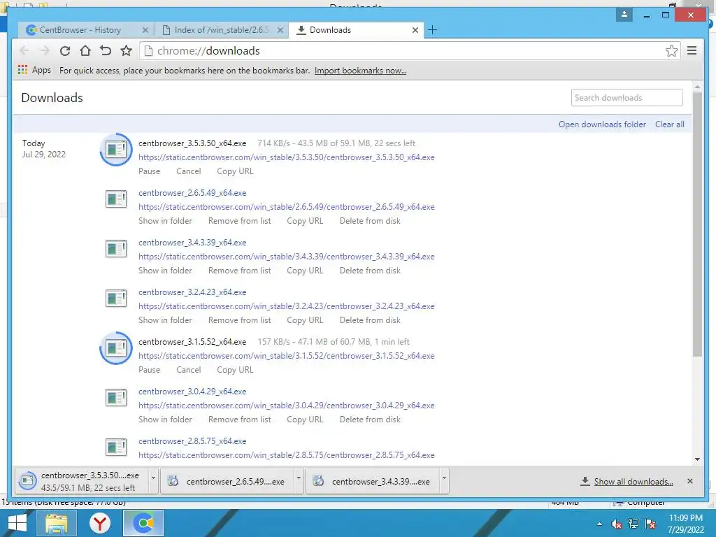Open centbrowser_2.6.5.49 item in download shelf

pos(229,481)
